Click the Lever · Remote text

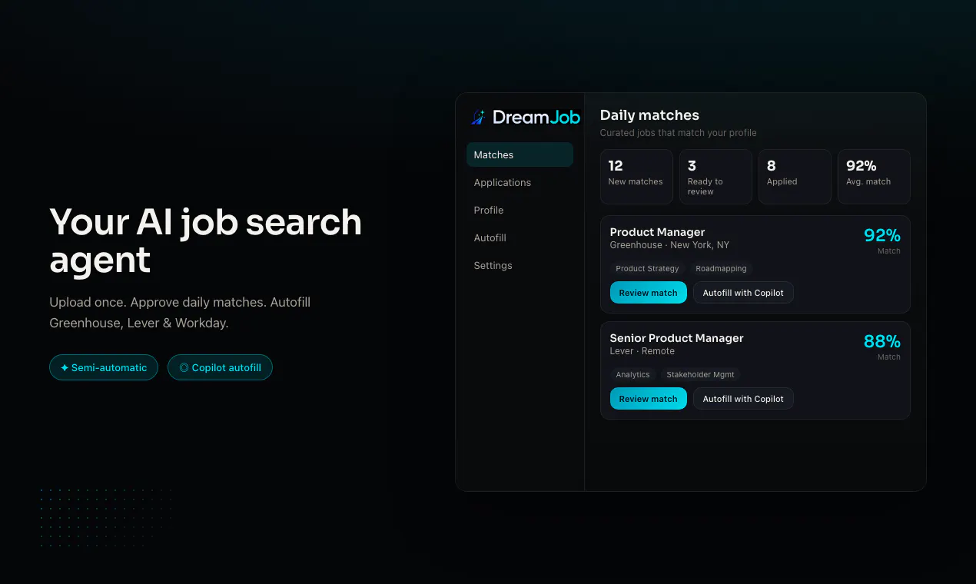click(642, 351)
